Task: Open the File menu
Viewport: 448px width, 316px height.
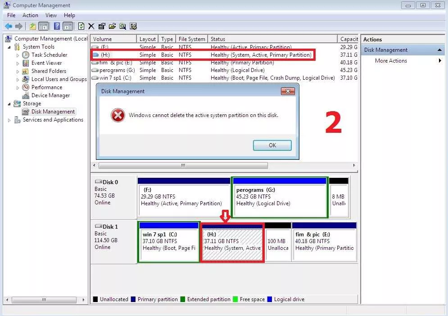Action: (x=11, y=15)
